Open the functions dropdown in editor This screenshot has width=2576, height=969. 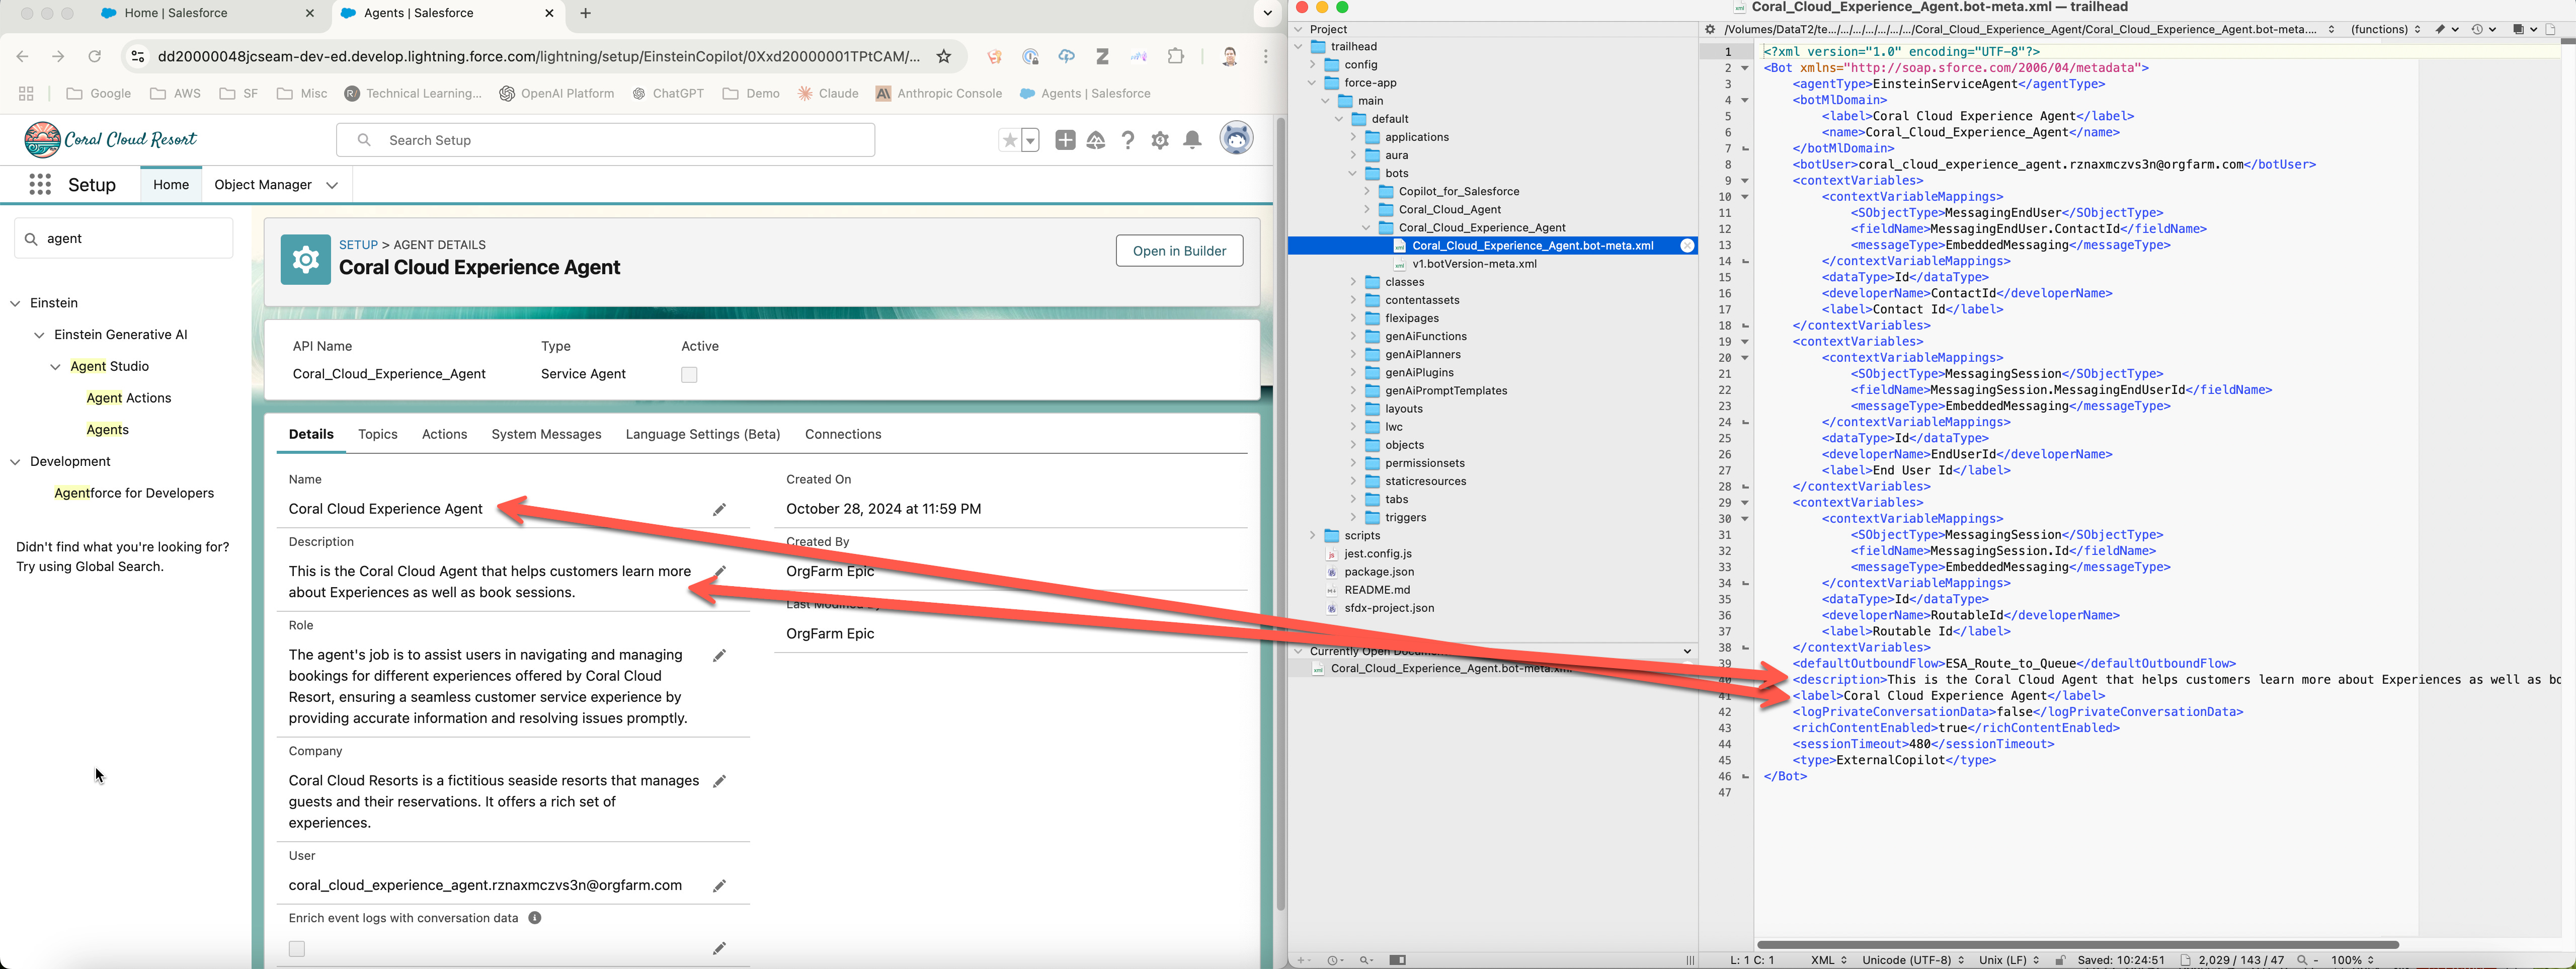click(x=2385, y=29)
